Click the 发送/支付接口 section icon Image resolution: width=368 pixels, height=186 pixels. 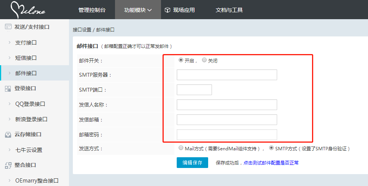pos(8,27)
